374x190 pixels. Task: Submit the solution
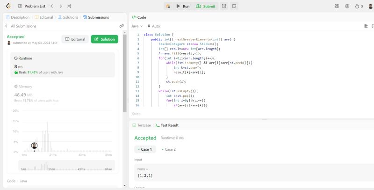206,6
